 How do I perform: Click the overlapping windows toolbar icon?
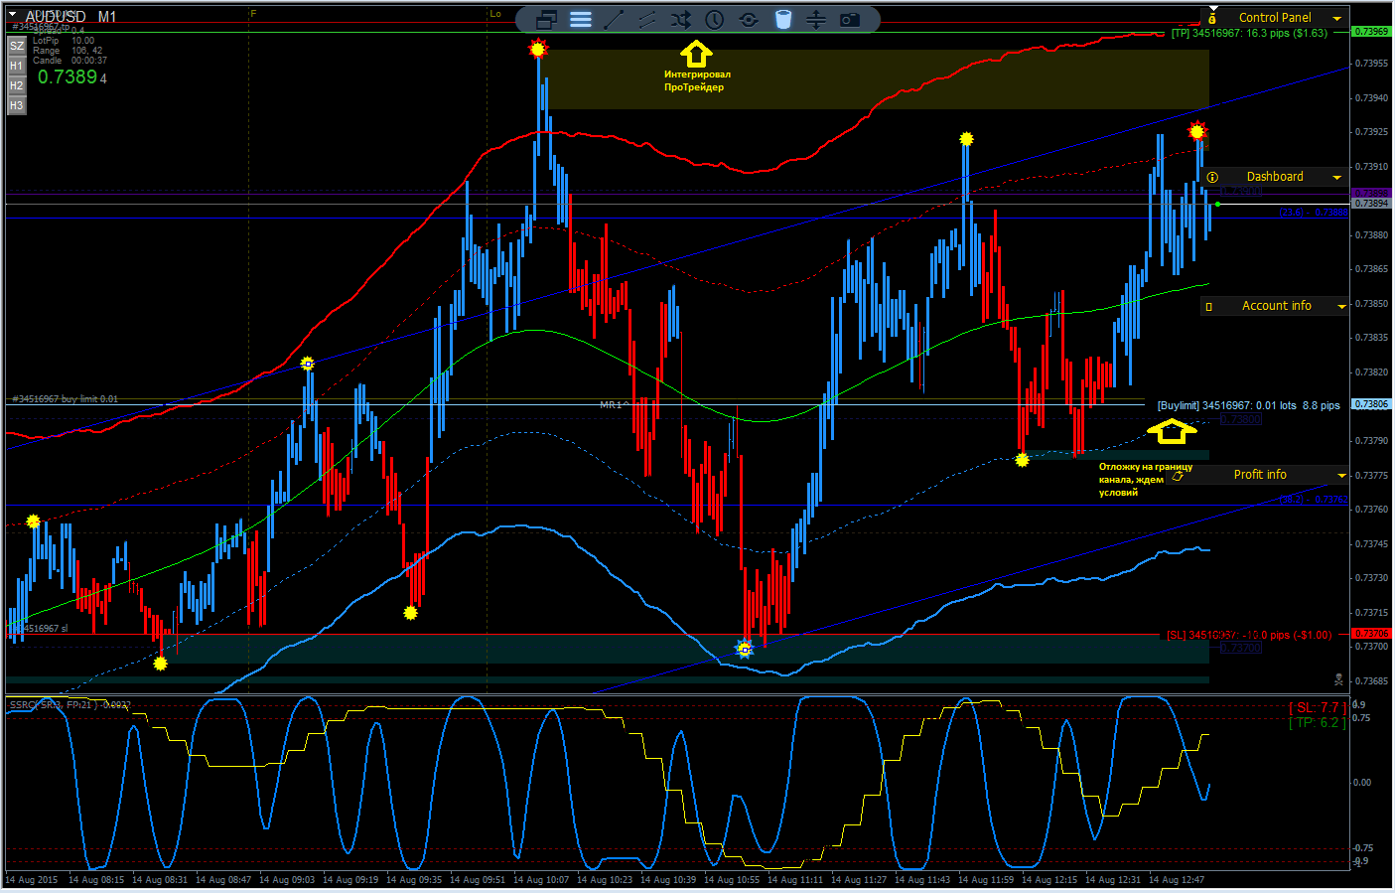(546, 19)
